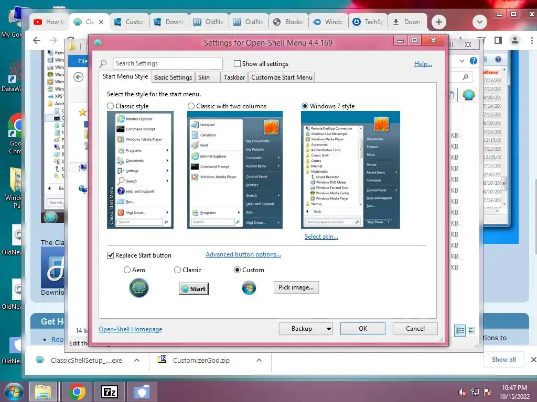Screen dimensions: 537x402
Task: Select Classic start button option
Action: [177, 270]
